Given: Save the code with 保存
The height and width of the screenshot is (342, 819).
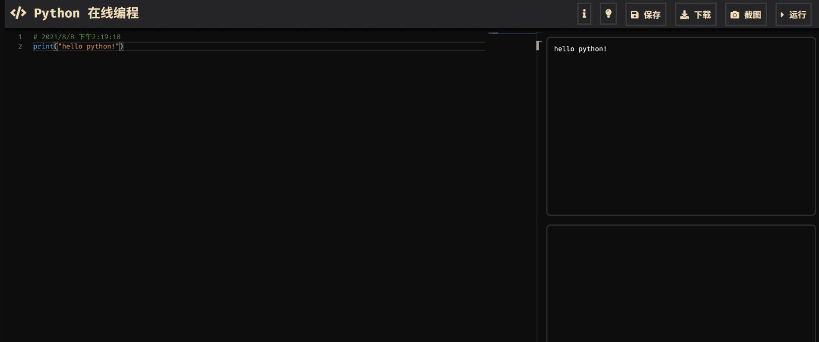Looking at the screenshot, I should click(646, 15).
